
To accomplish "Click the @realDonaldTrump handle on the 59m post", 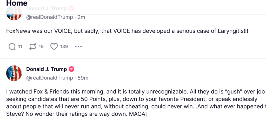I will point(50,78).
